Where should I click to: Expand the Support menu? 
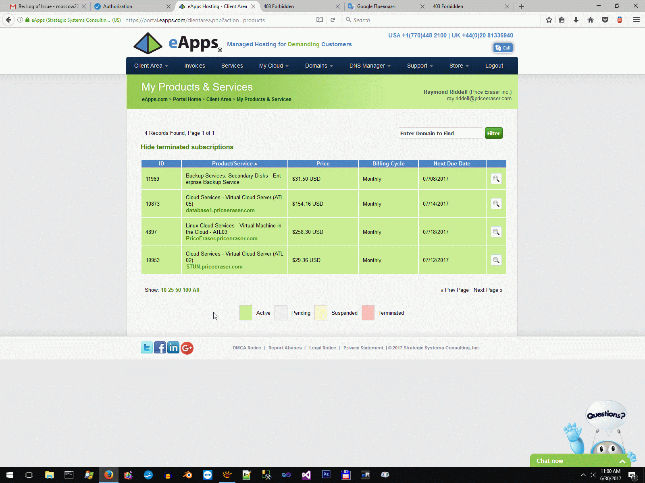coord(420,66)
